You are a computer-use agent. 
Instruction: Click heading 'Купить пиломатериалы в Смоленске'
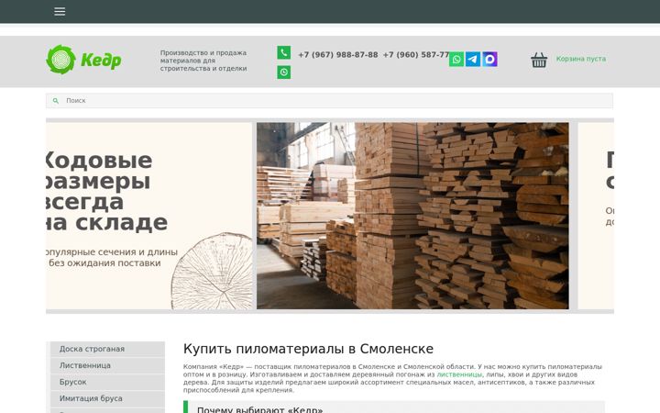click(308, 349)
